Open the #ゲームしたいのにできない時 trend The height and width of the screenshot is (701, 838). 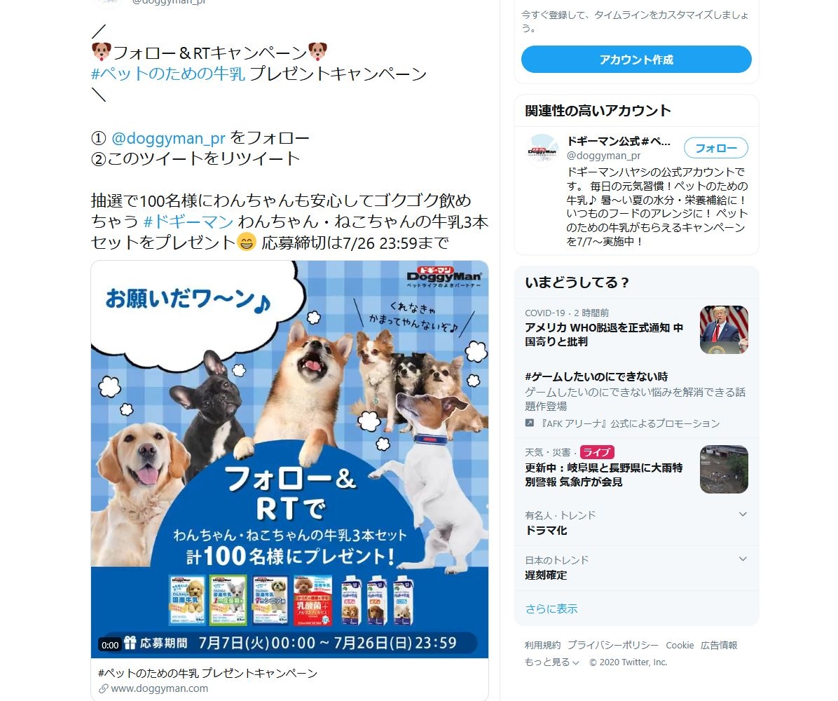click(596, 376)
